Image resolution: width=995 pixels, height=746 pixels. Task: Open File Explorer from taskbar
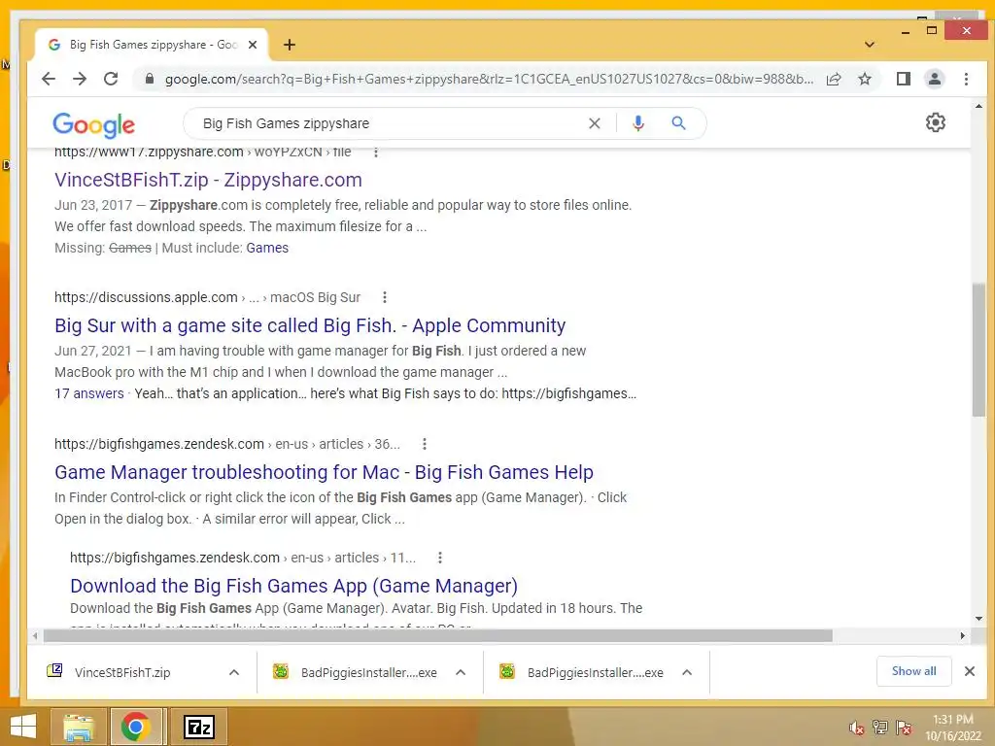pos(78,727)
